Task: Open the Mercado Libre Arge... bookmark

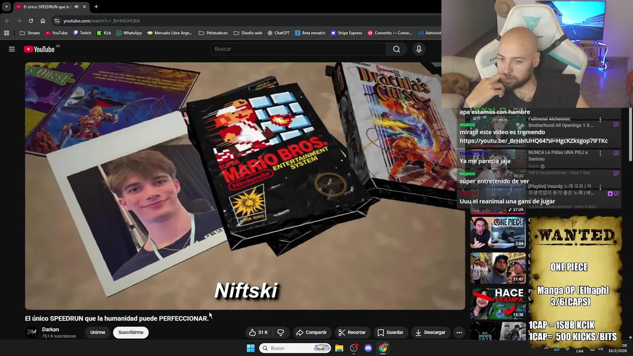Action: click(170, 33)
